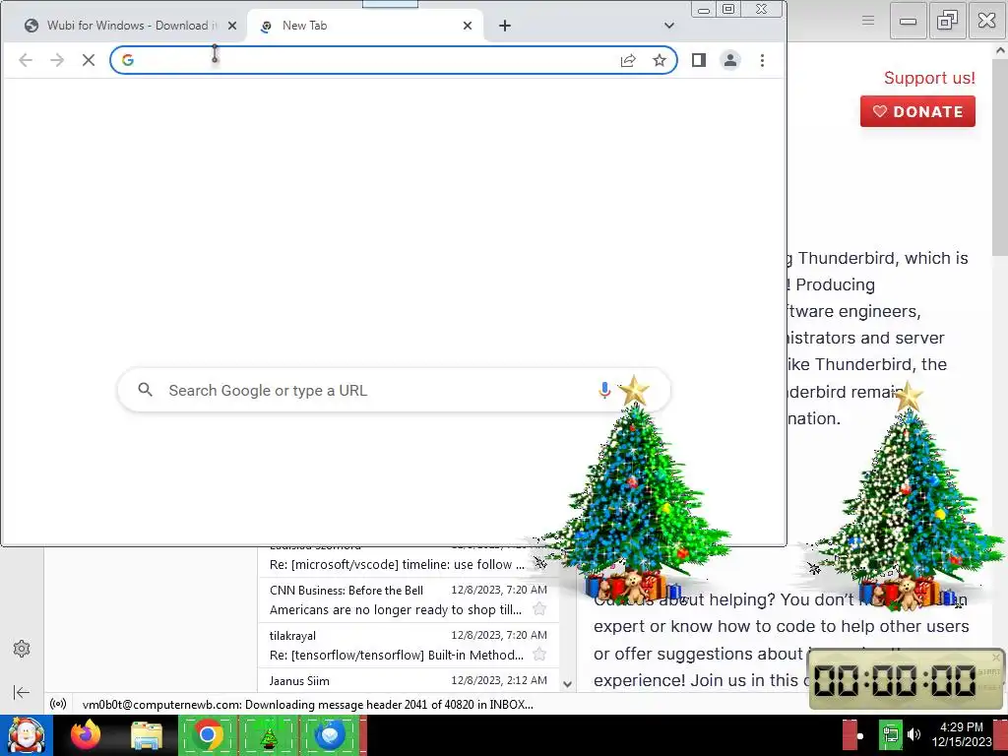Close the New Tab tab
Viewport: 1008px width, 756px height.
[x=468, y=26]
